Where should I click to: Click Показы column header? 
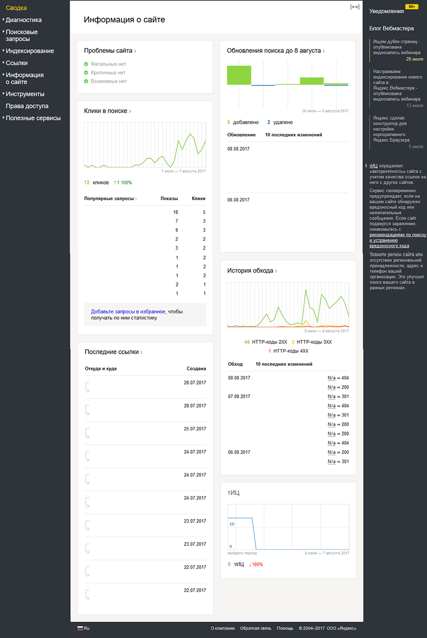coord(169,198)
